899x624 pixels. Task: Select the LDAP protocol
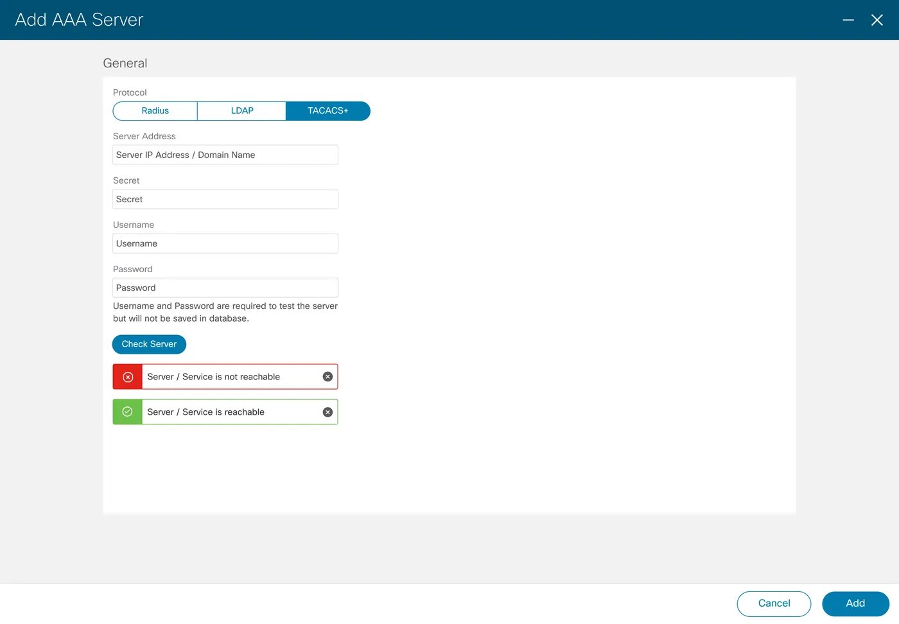click(242, 111)
